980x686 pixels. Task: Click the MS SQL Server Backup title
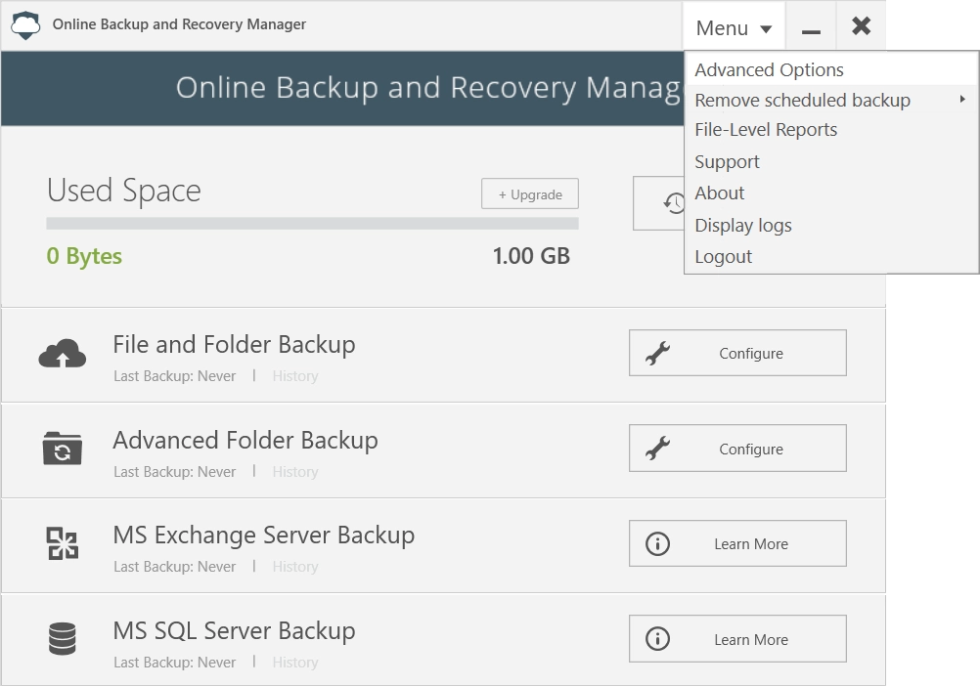[235, 630]
